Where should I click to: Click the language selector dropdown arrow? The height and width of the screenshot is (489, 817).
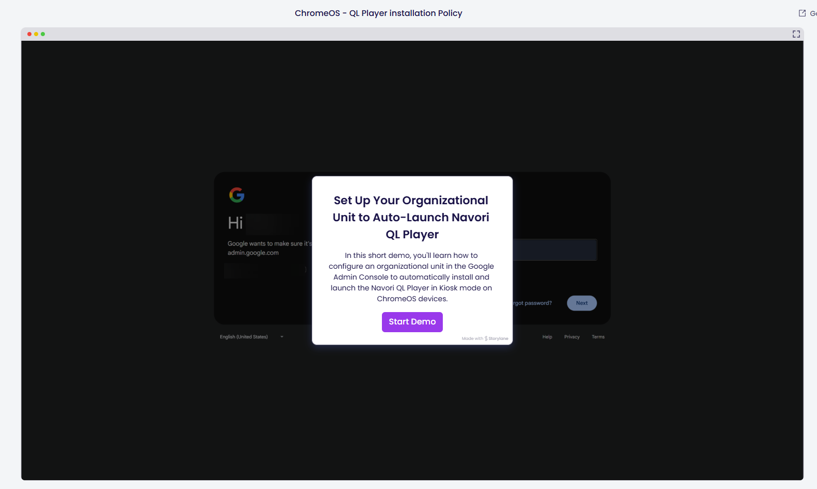[x=282, y=337]
